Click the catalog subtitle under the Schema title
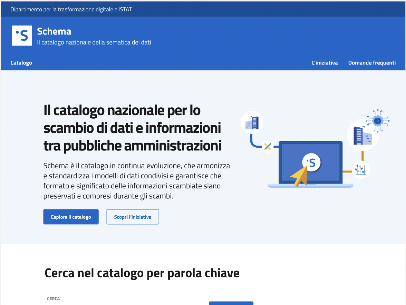Viewport: 406px width, 305px height. (94, 42)
